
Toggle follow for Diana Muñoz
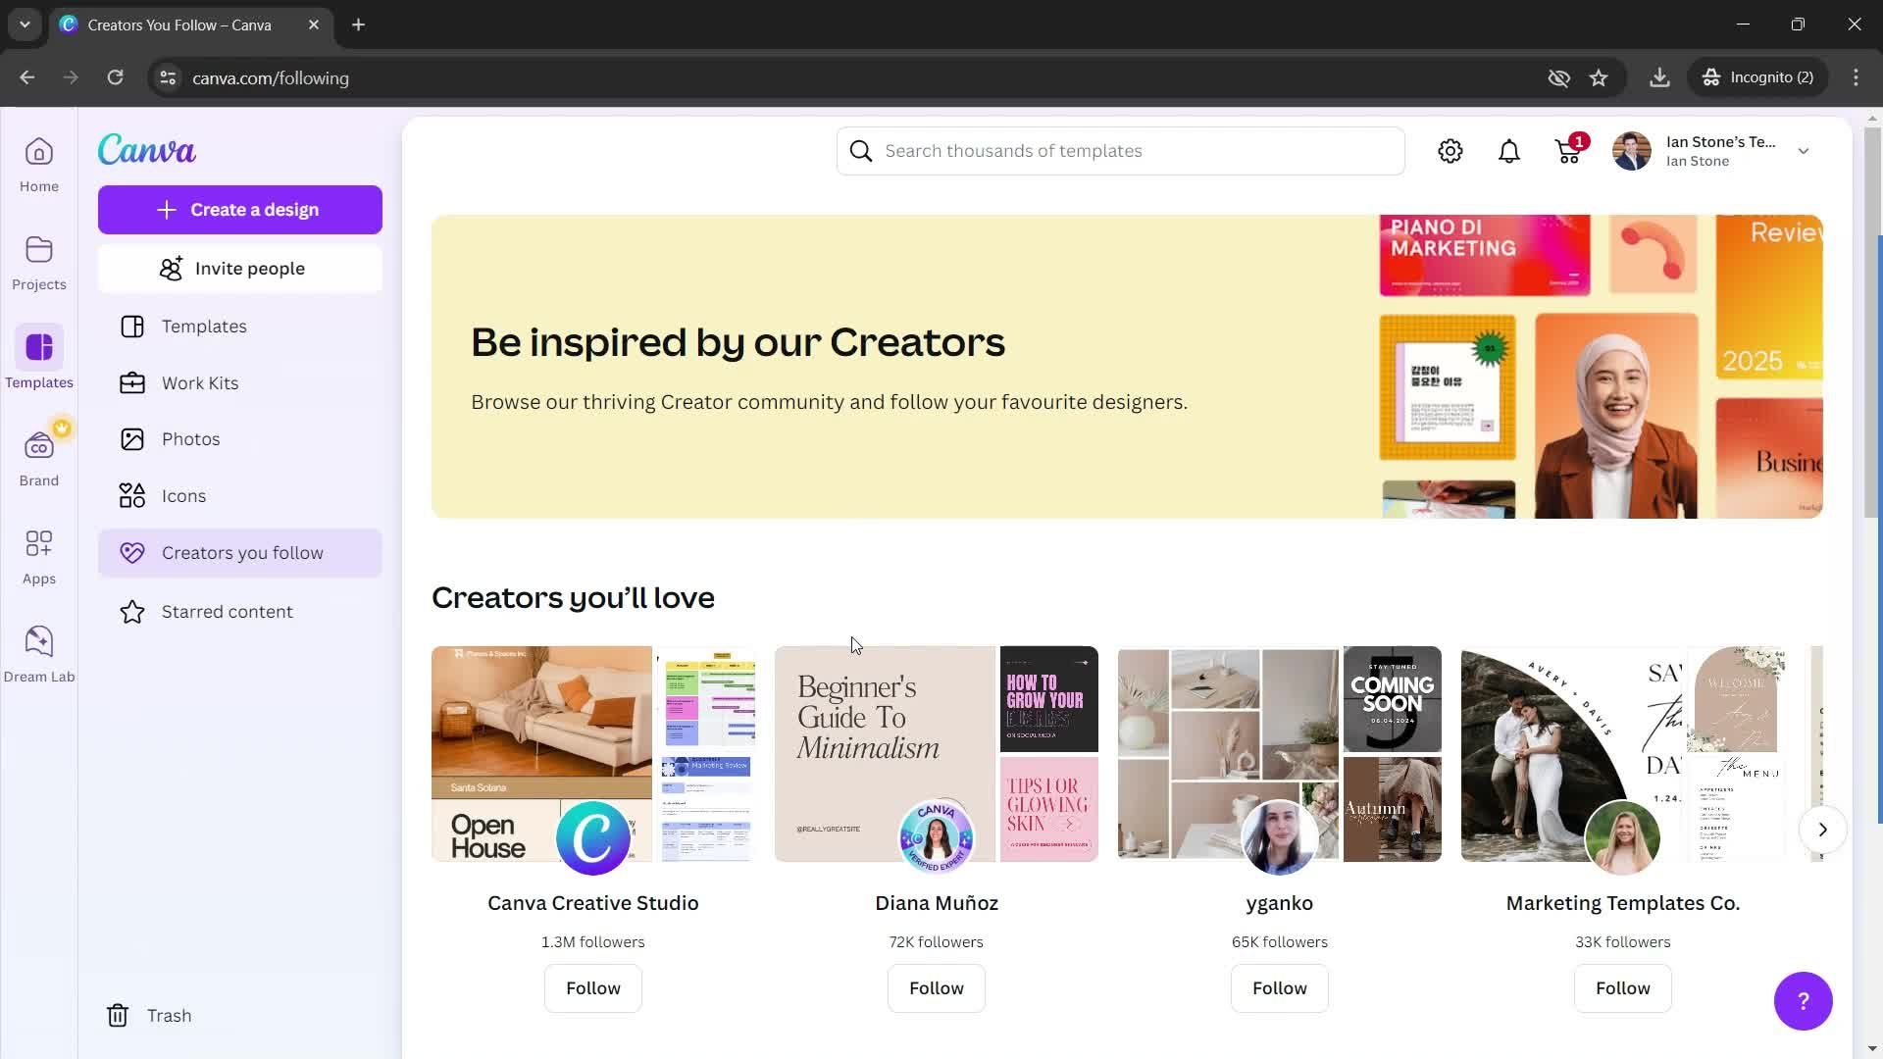click(x=937, y=987)
